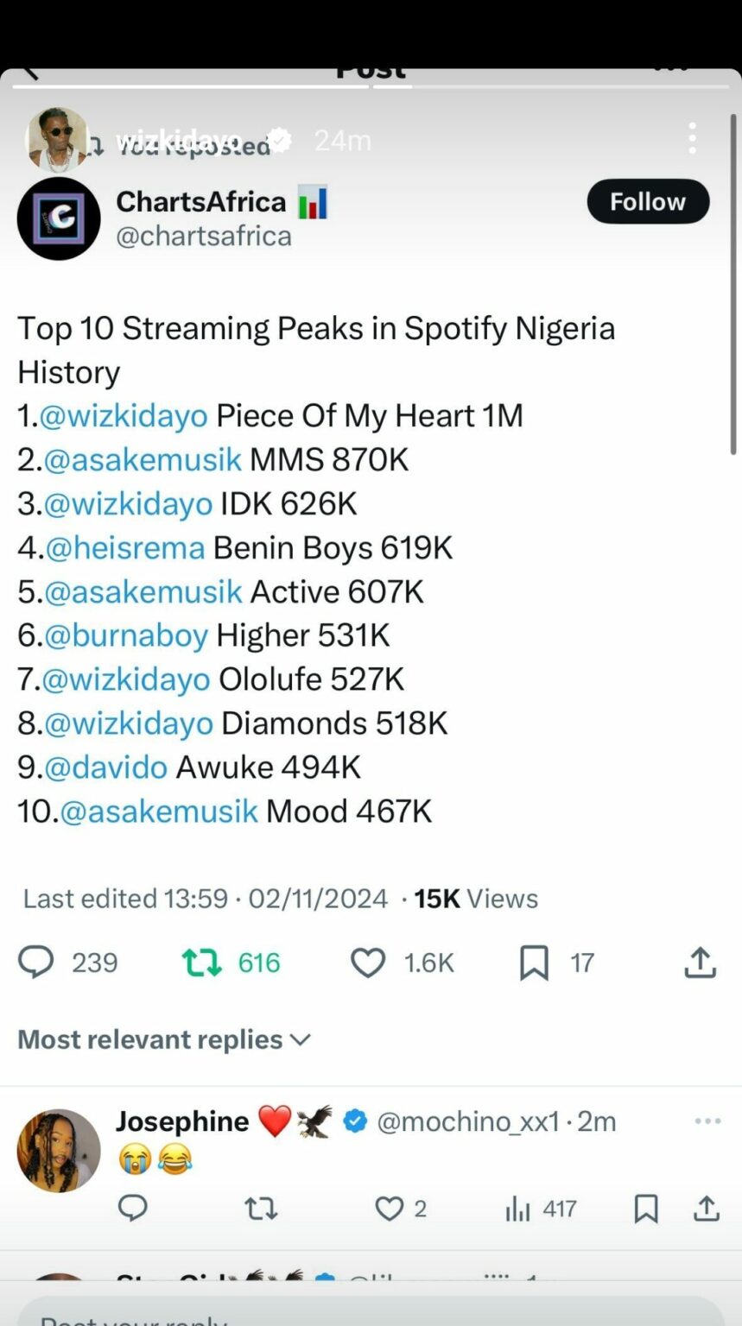This screenshot has height=1326, width=742.
Task: Click Josephine's profile avatar
Action: point(59,1151)
